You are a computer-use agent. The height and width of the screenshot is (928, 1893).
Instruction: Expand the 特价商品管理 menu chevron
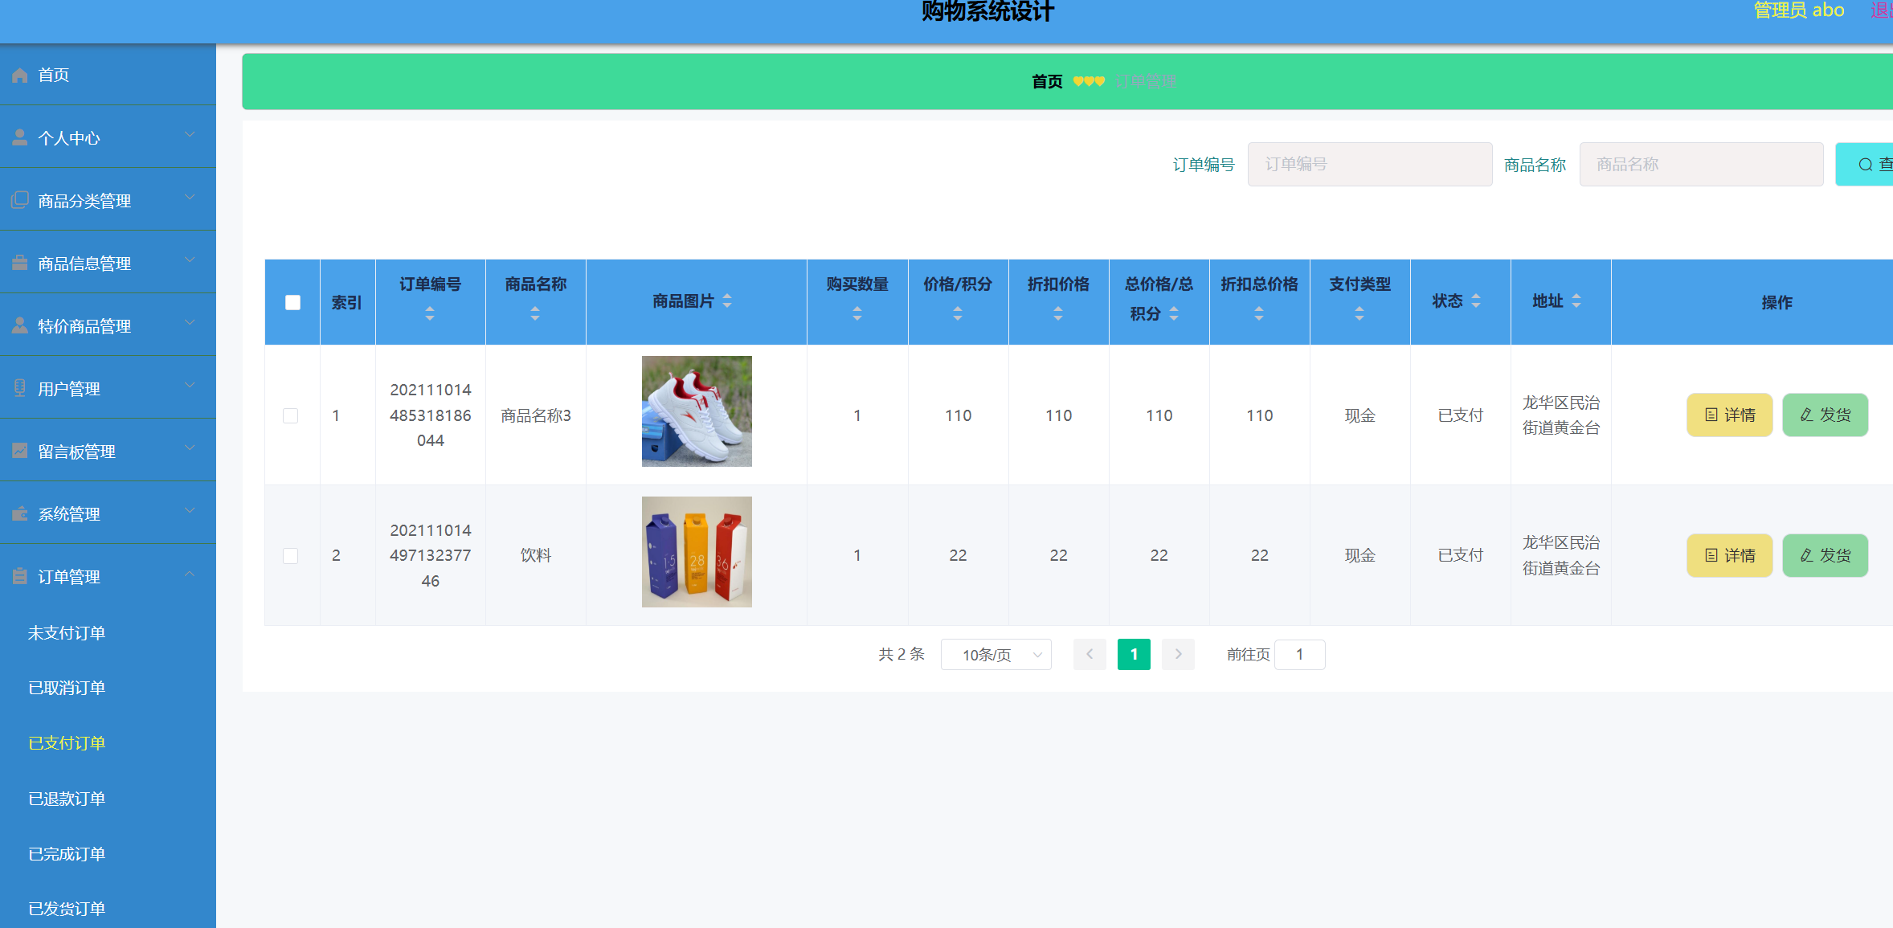[190, 324]
